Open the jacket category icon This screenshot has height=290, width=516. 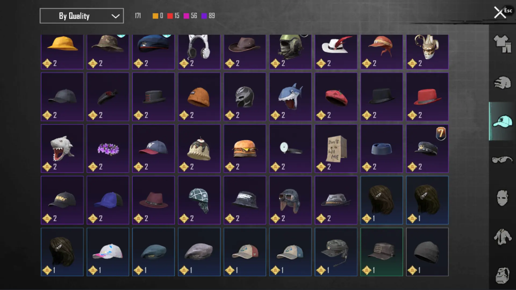[x=502, y=237]
